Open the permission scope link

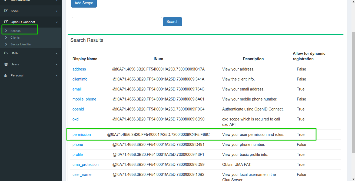click(x=82, y=135)
